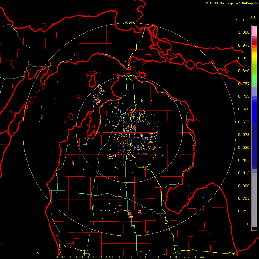Click the TH threshold label
Screen dimensions: 259x259
point(247,224)
